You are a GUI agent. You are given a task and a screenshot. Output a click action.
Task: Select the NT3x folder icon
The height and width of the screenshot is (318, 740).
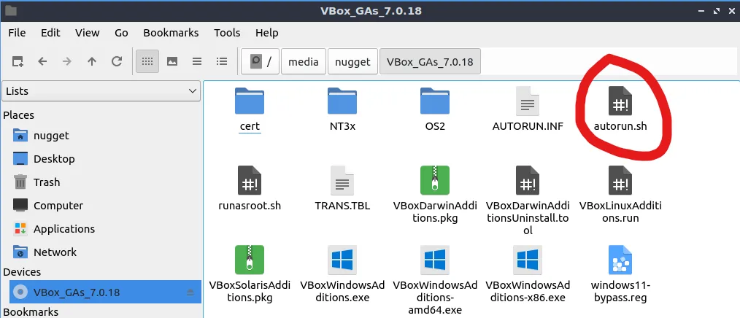tap(342, 101)
